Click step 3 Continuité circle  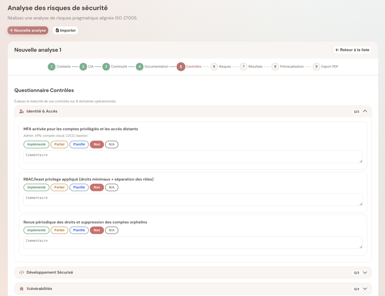[x=106, y=67]
